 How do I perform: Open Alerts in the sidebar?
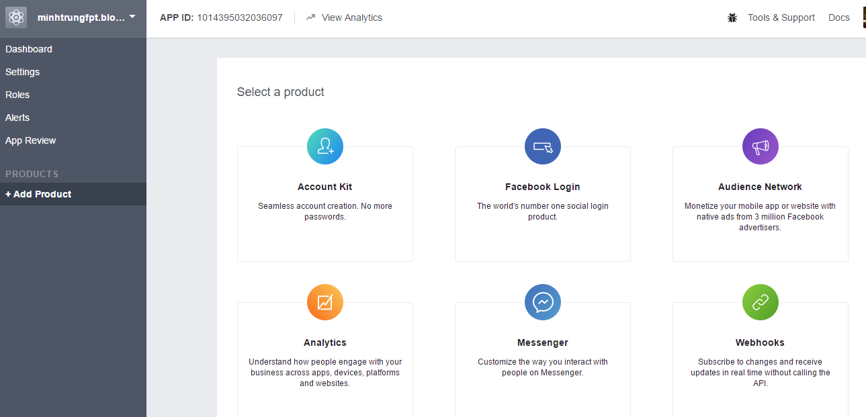pos(73,118)
